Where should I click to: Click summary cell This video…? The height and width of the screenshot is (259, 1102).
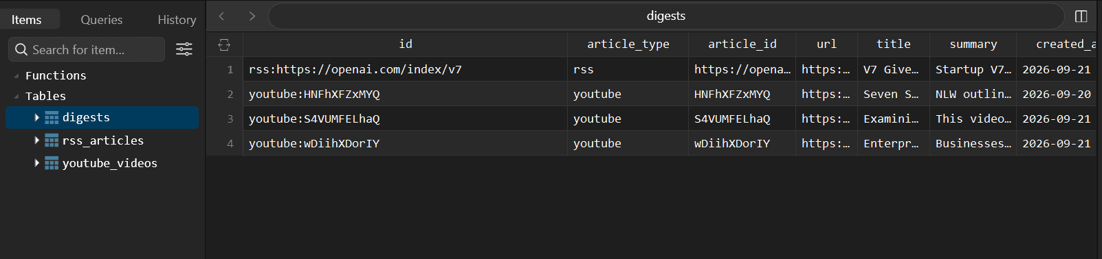click(x=973, y=119)
